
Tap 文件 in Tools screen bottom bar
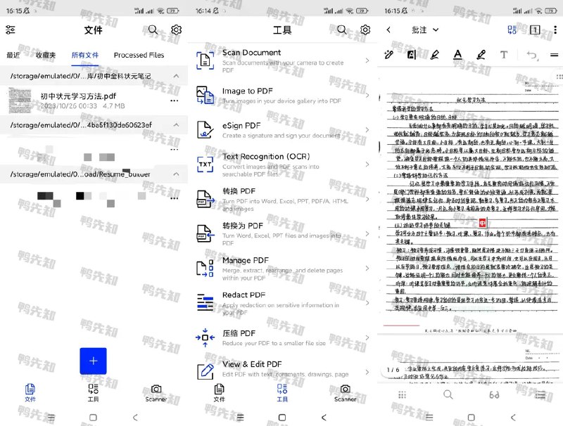(219, 393)
